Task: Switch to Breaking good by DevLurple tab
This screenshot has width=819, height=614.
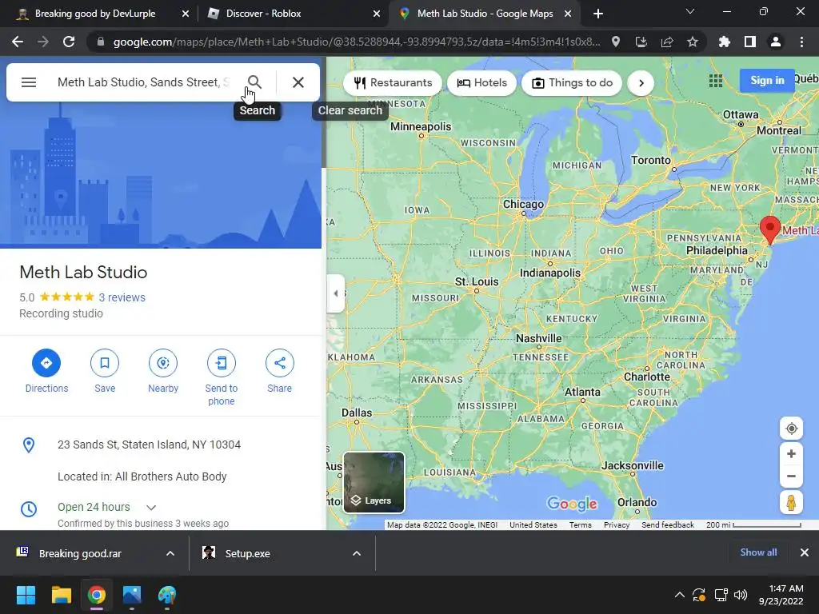Action: tap(95, 14)
